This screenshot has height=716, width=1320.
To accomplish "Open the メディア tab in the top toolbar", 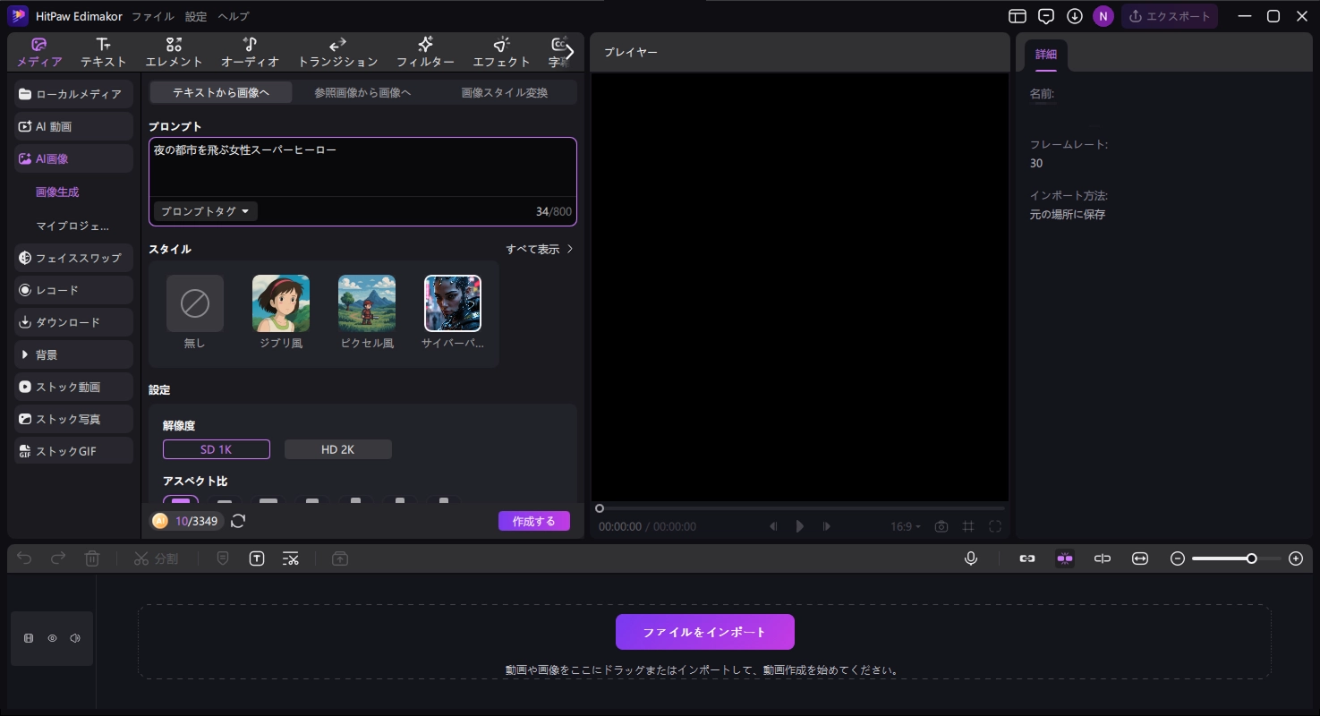I will tap(39, 53).
